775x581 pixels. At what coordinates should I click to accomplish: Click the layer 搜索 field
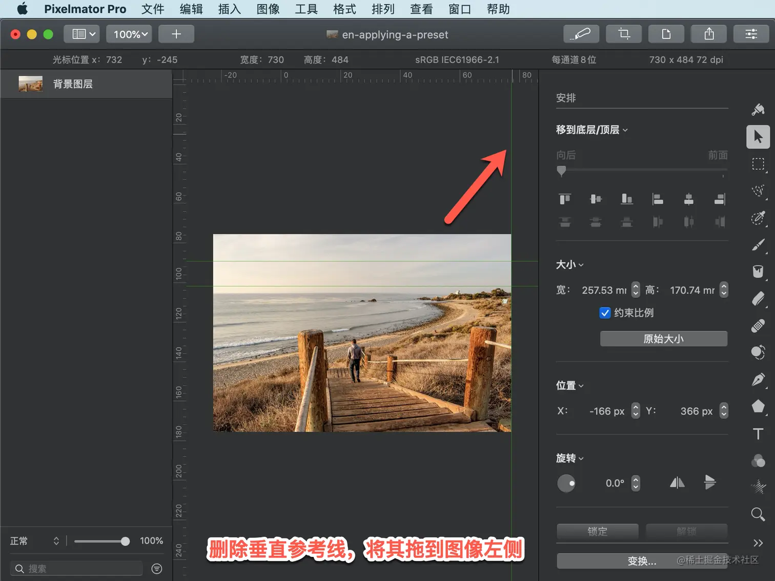[x=76, y=569]
